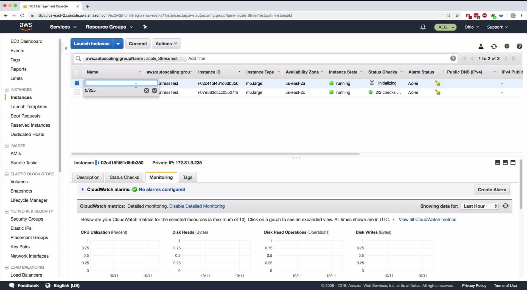This screenshot has width=527, height=290.
Task: Click the Connect button
Action: pyautogui.click(x=138, y=44)
